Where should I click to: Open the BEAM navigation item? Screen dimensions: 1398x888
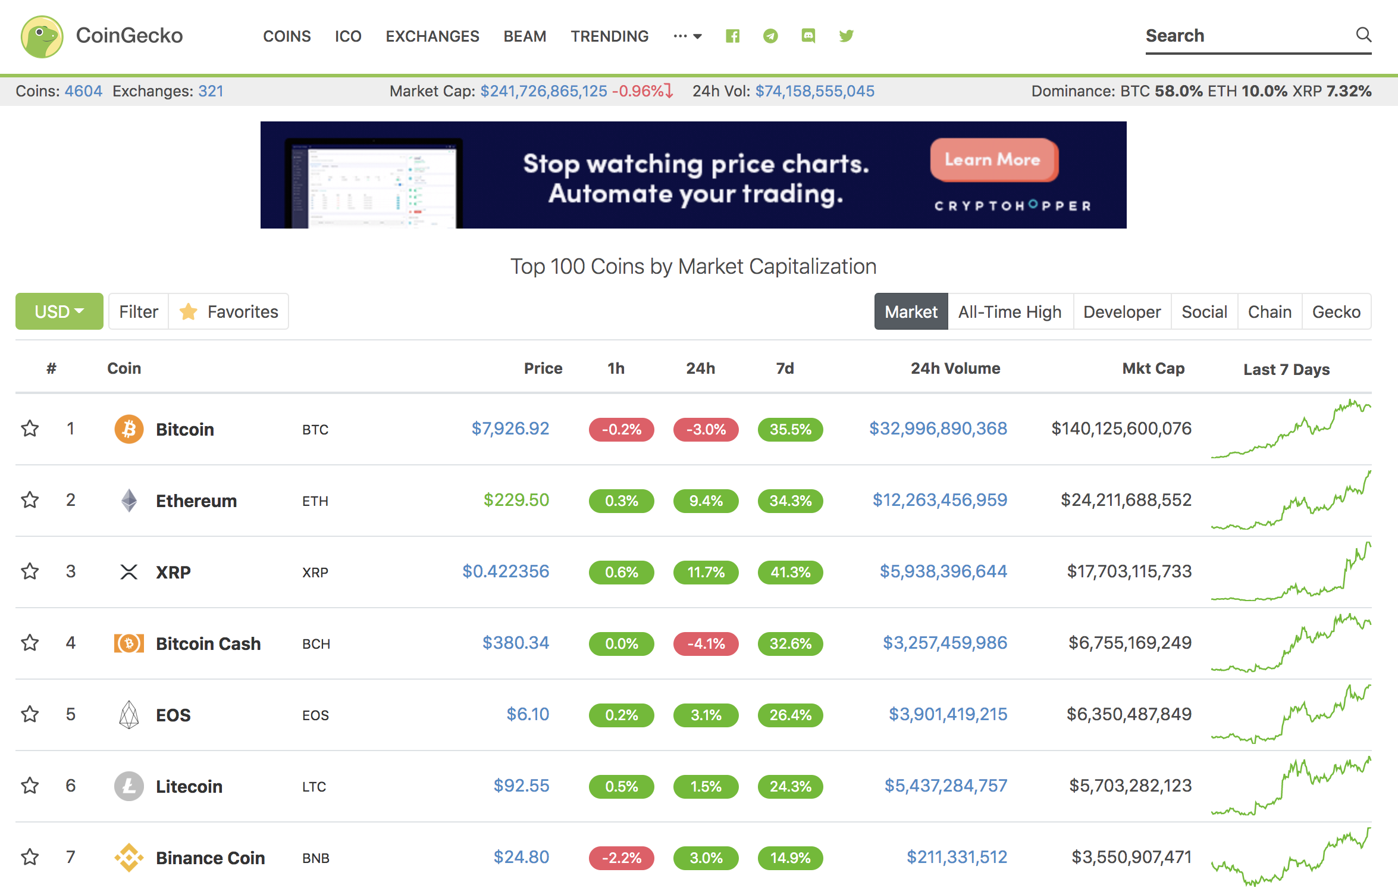(525, 36)
